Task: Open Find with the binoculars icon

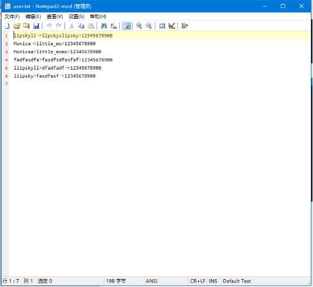Action: (x=103, y=26)
